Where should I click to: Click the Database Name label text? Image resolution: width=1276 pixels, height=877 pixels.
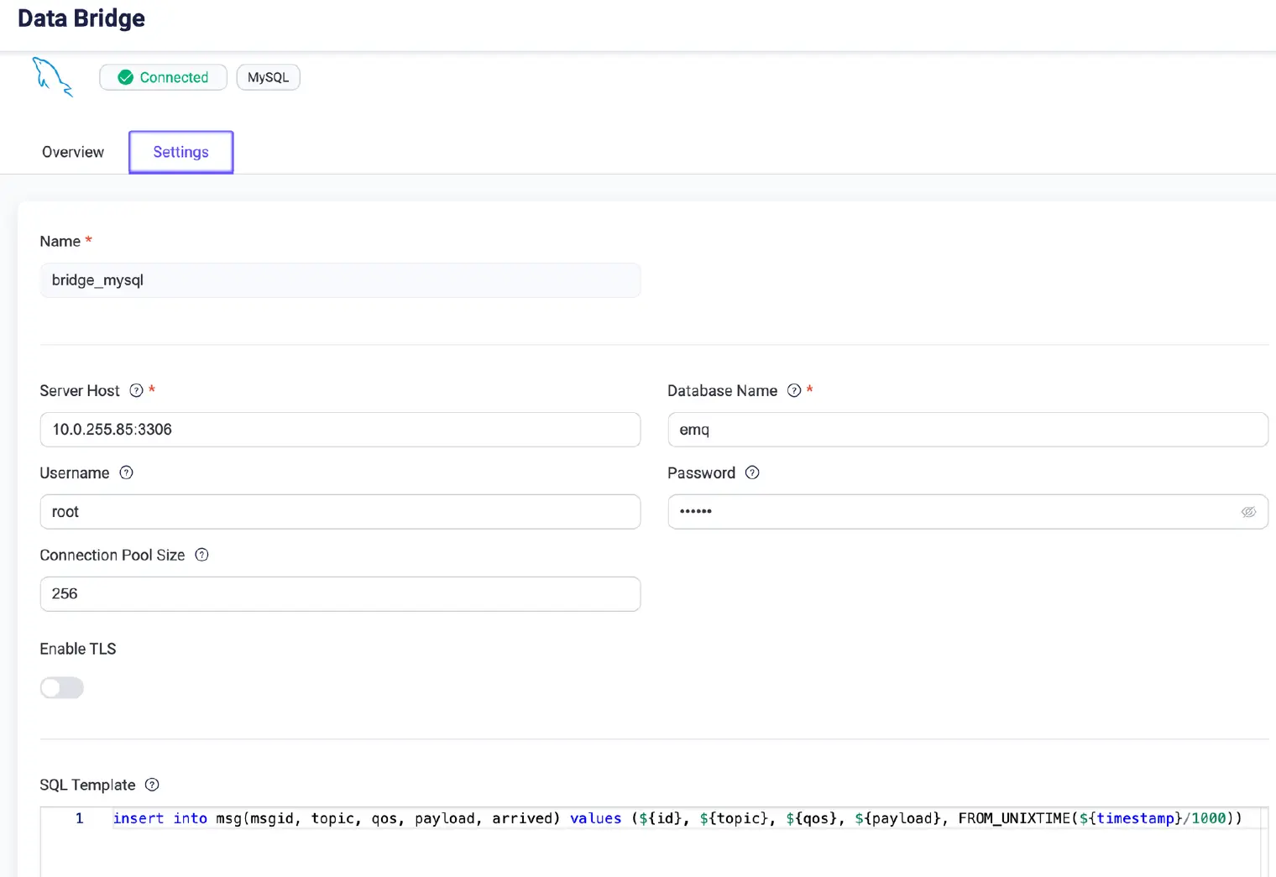tap(722, 390)
